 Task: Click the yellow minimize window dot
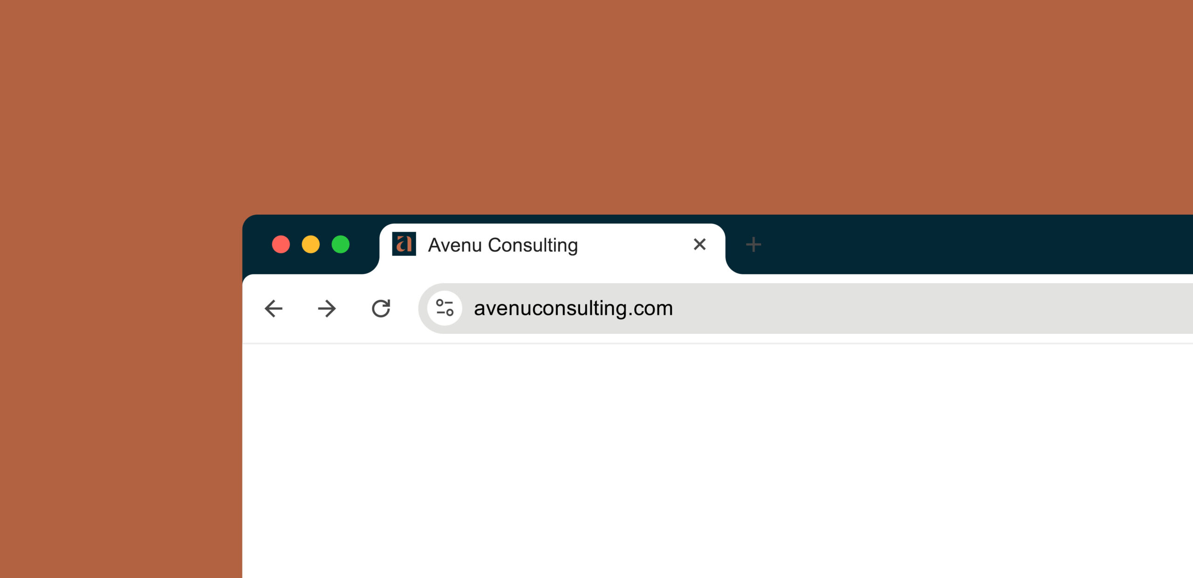(311, 245)
